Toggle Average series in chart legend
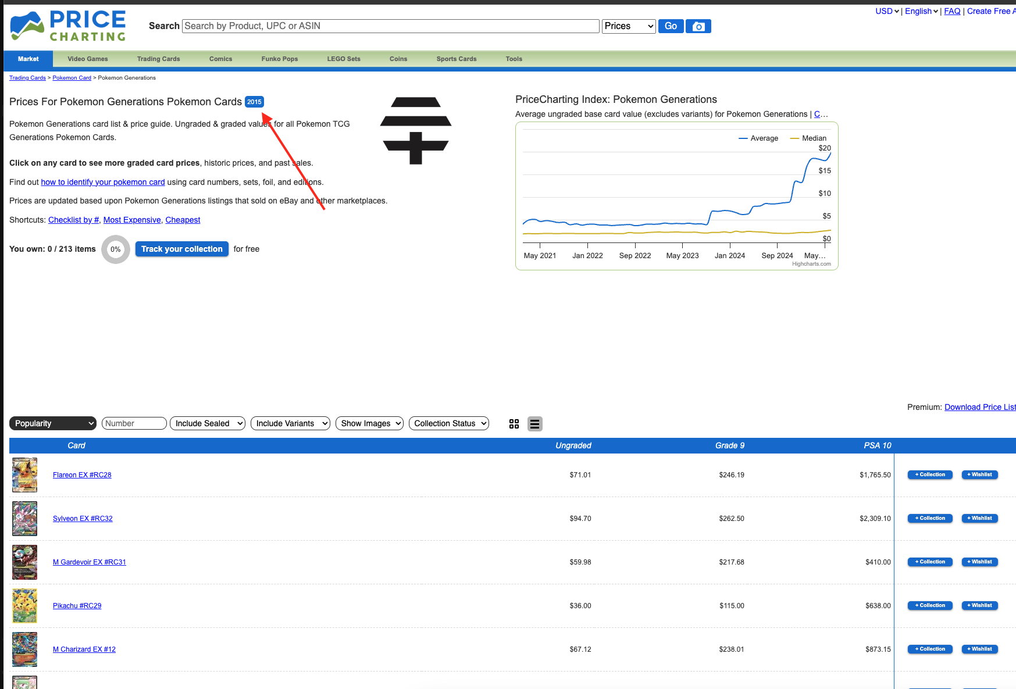Screen dimensions: 1016x689 coord(758,138)
